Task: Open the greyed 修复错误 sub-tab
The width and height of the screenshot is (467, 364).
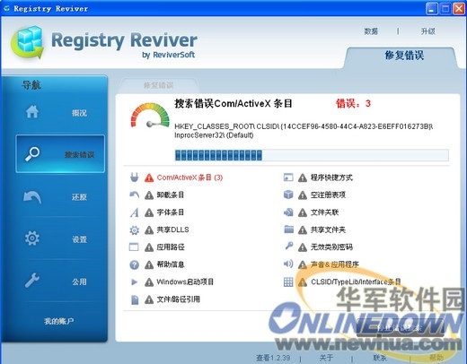Action: pyautogui.click(x=158, y=85)
